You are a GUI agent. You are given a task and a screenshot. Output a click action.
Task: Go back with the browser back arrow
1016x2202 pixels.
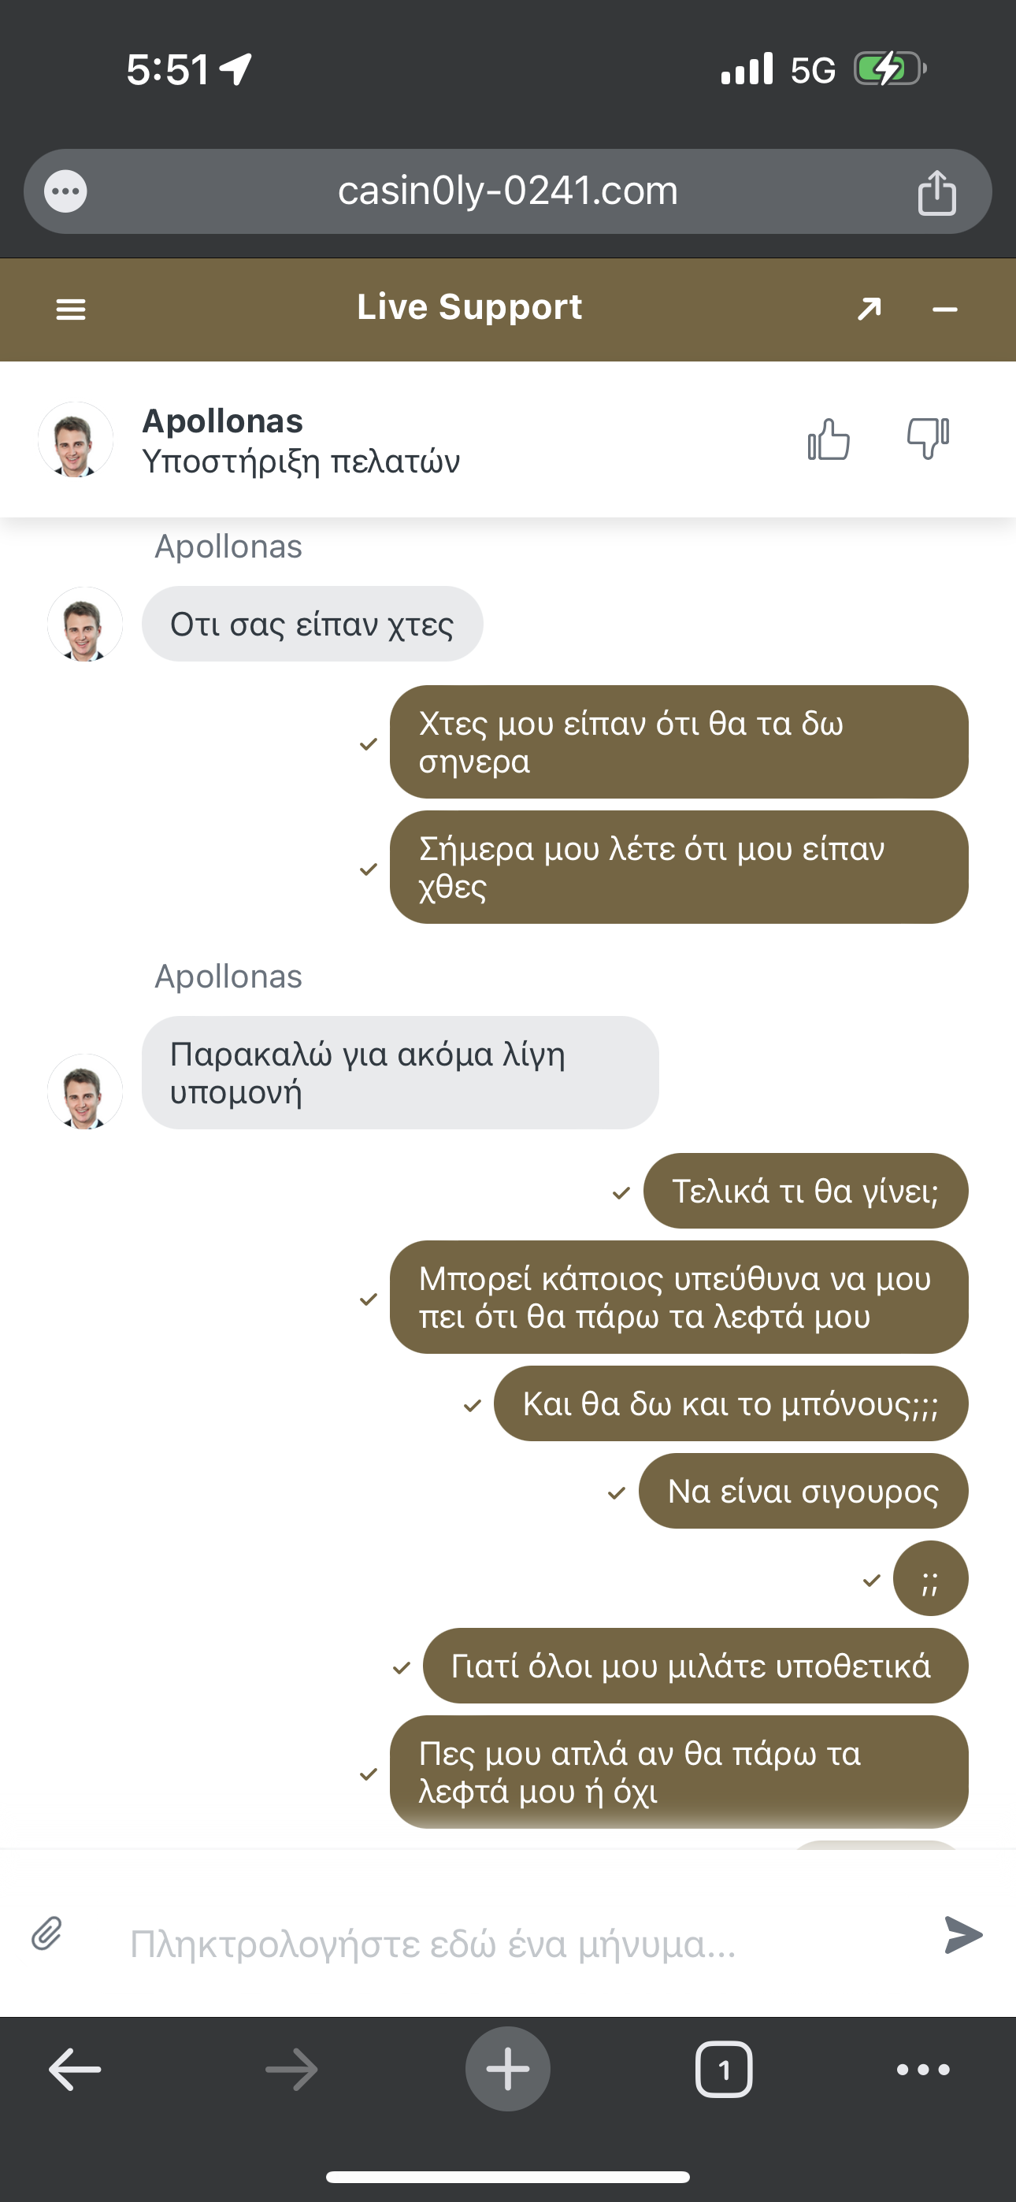click(76, 2070)
